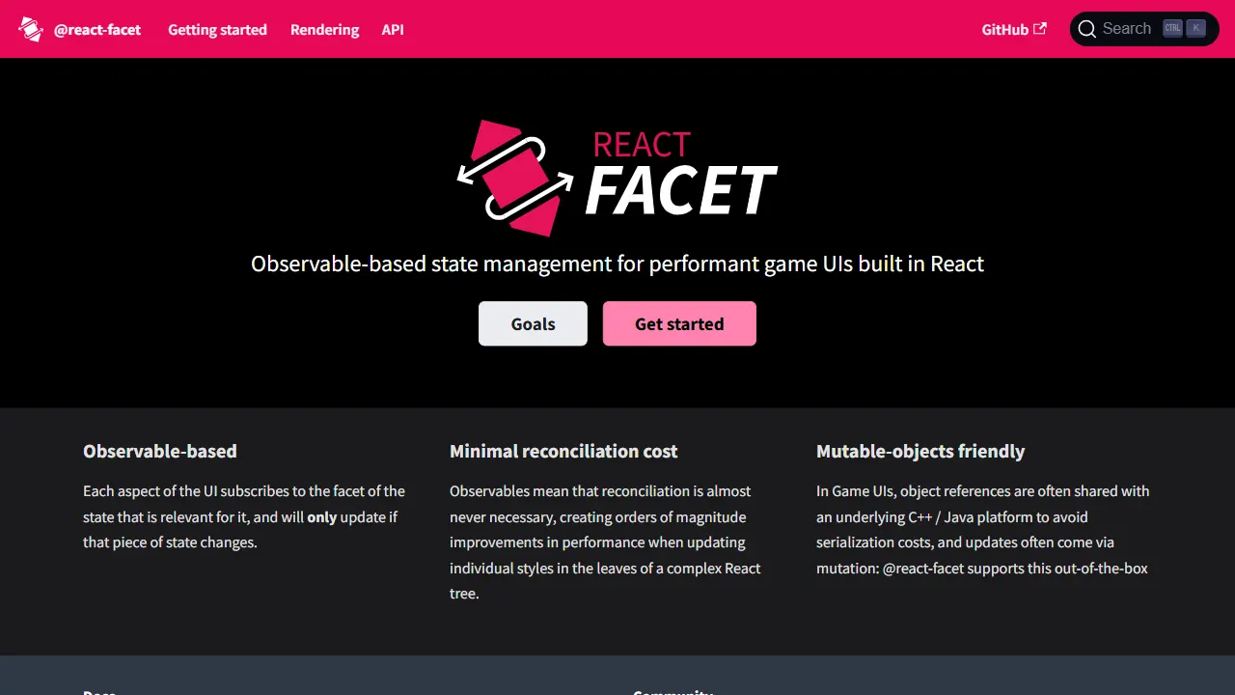Click the CTRL key hint badge
This screenshot has height=695, width=1235.
pos(1172,28)
